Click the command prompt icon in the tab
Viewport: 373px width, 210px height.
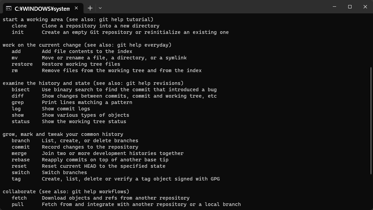point(9,8)
